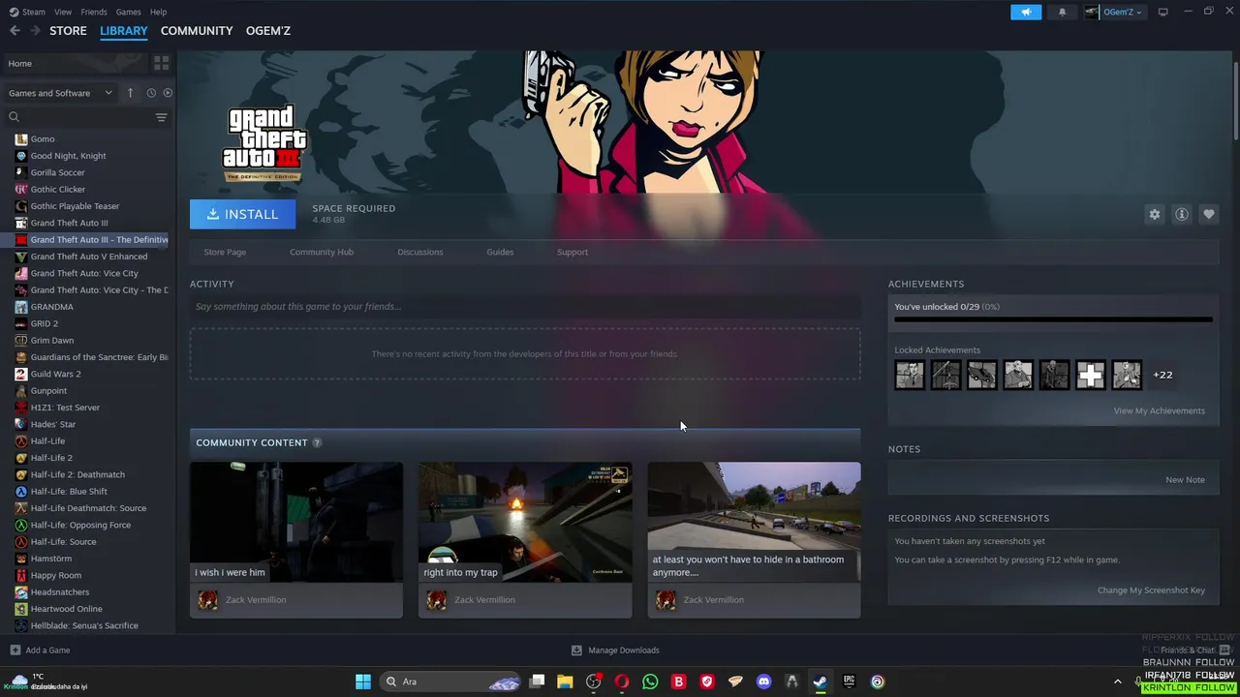Viewport: 1240px width, 697px height.
Task: Click Change My Screenshot Key
Action: [1151, 591]
